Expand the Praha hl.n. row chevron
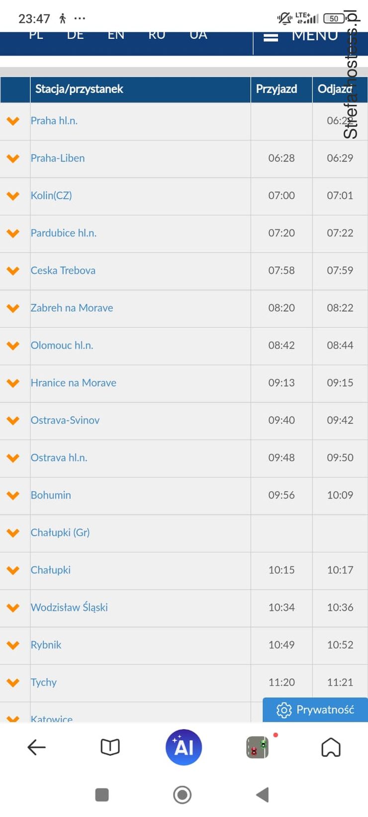 click(13, 121)
